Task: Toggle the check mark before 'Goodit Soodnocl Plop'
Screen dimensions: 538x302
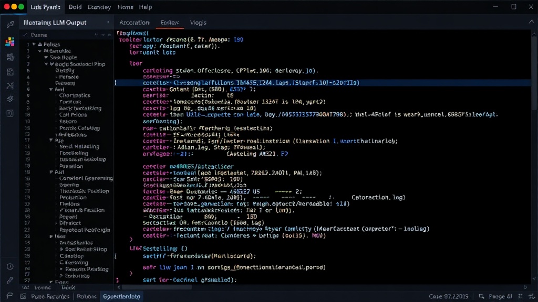Action: point(52,64)
